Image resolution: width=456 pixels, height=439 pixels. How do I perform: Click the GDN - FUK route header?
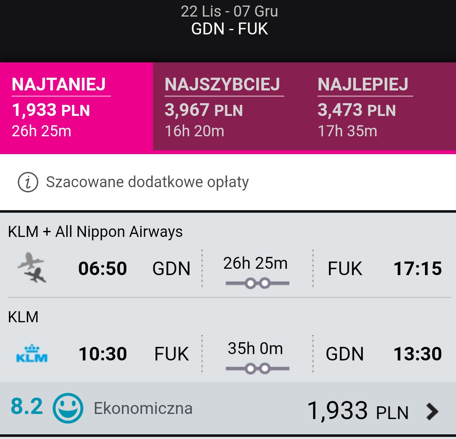229,29
